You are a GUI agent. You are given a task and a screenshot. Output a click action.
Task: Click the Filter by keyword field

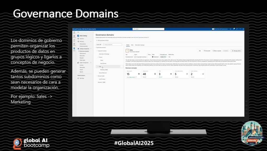pyautogui.click(x=113, y=45)
